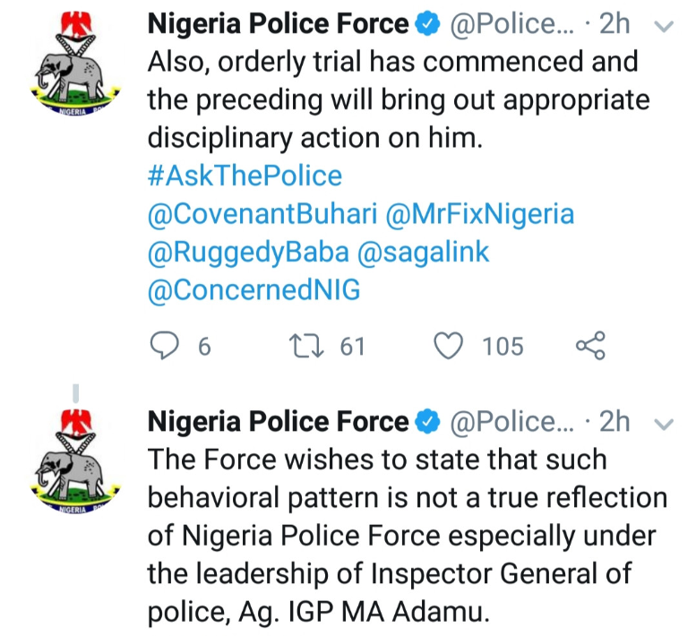Click Nigeria Police Force name in first tweet

(278, 25)
